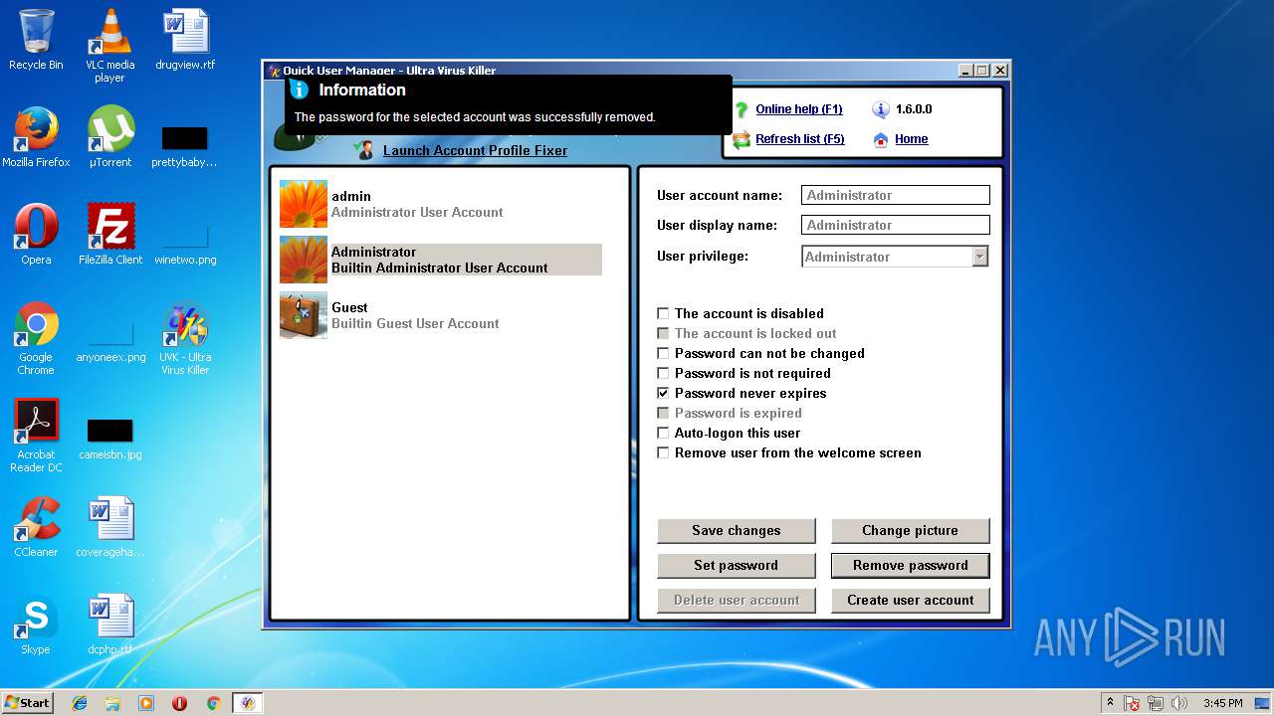Click the taskbar clock showing 3:45 PM
This screenshot has width=1274, height=716.
tap(1223, 703)
